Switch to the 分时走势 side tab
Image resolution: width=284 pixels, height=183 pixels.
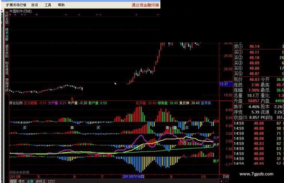point(7,17)
